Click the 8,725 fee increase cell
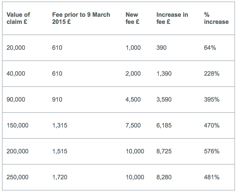 pyautogui.click(x=164, y=151)
